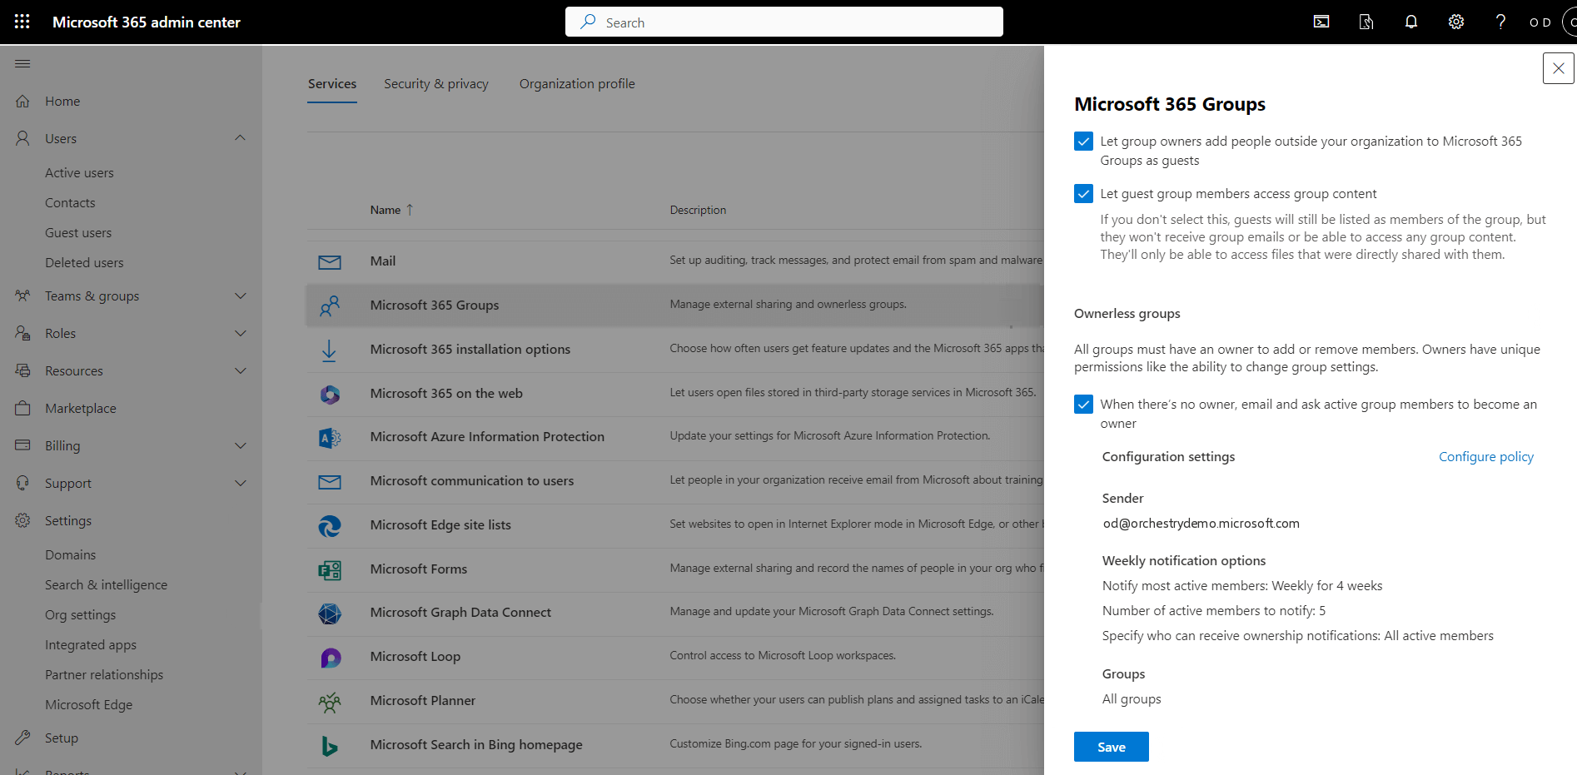Click in the Search box
Image resolution: width=1577 pixels, height=775 pixels.
[784, 22]
